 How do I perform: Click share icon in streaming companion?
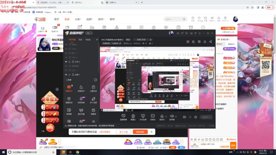pyautogui.click(x=210, y=42)
